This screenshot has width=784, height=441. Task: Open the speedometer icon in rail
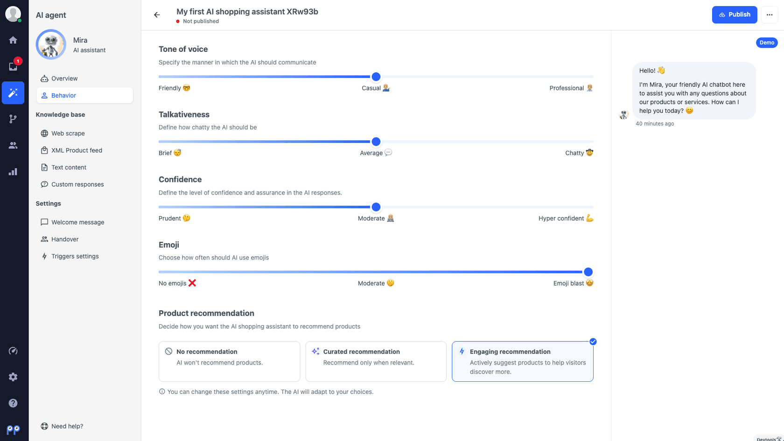coord(13,351)
